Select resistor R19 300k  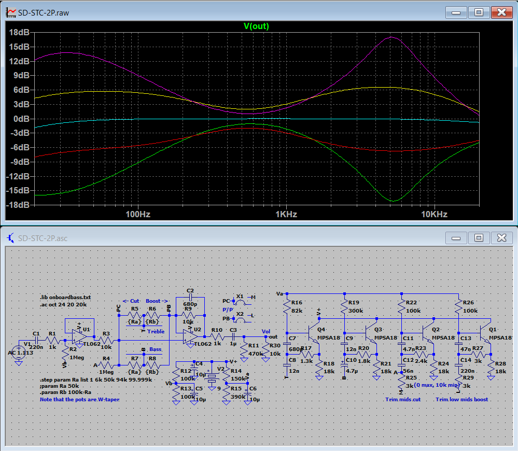344,307
